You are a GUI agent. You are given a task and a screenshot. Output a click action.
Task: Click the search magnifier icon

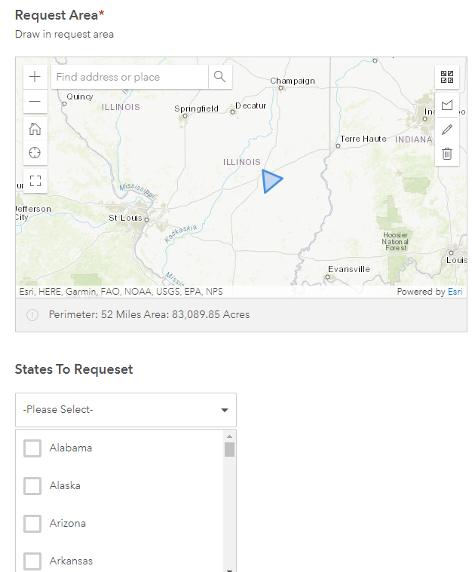(x=220, y=77)
